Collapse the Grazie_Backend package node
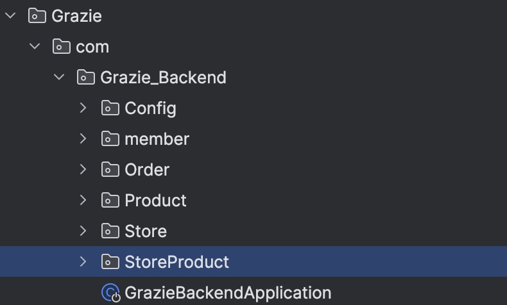 pyautogui.click(x=59, y=77)
